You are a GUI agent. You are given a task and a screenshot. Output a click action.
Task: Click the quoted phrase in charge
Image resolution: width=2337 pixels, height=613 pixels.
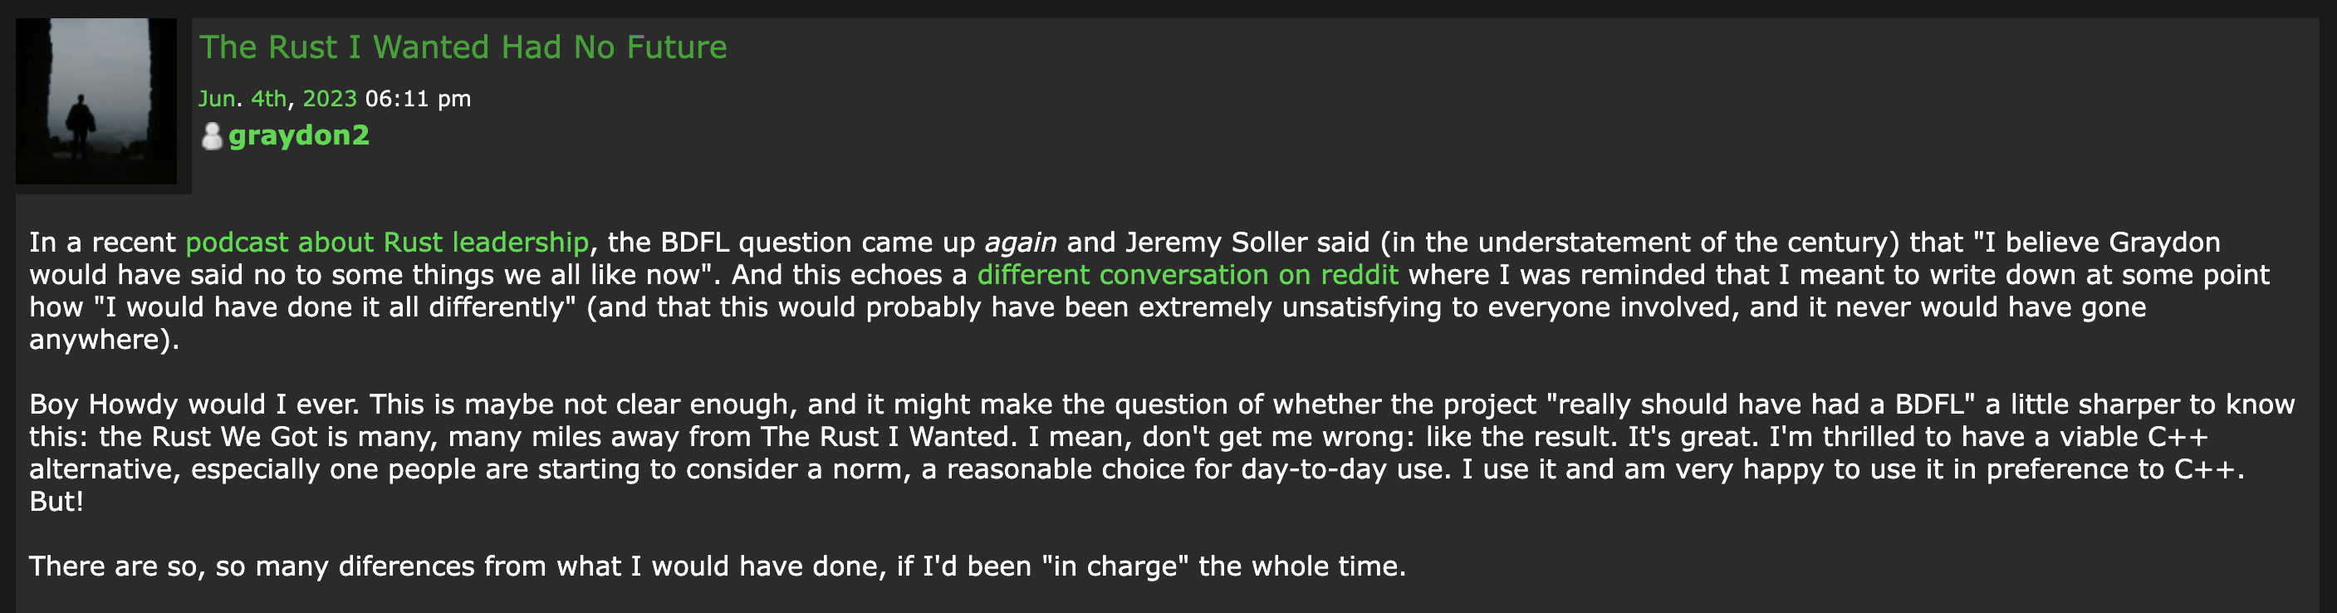[x=1115, y=566]
